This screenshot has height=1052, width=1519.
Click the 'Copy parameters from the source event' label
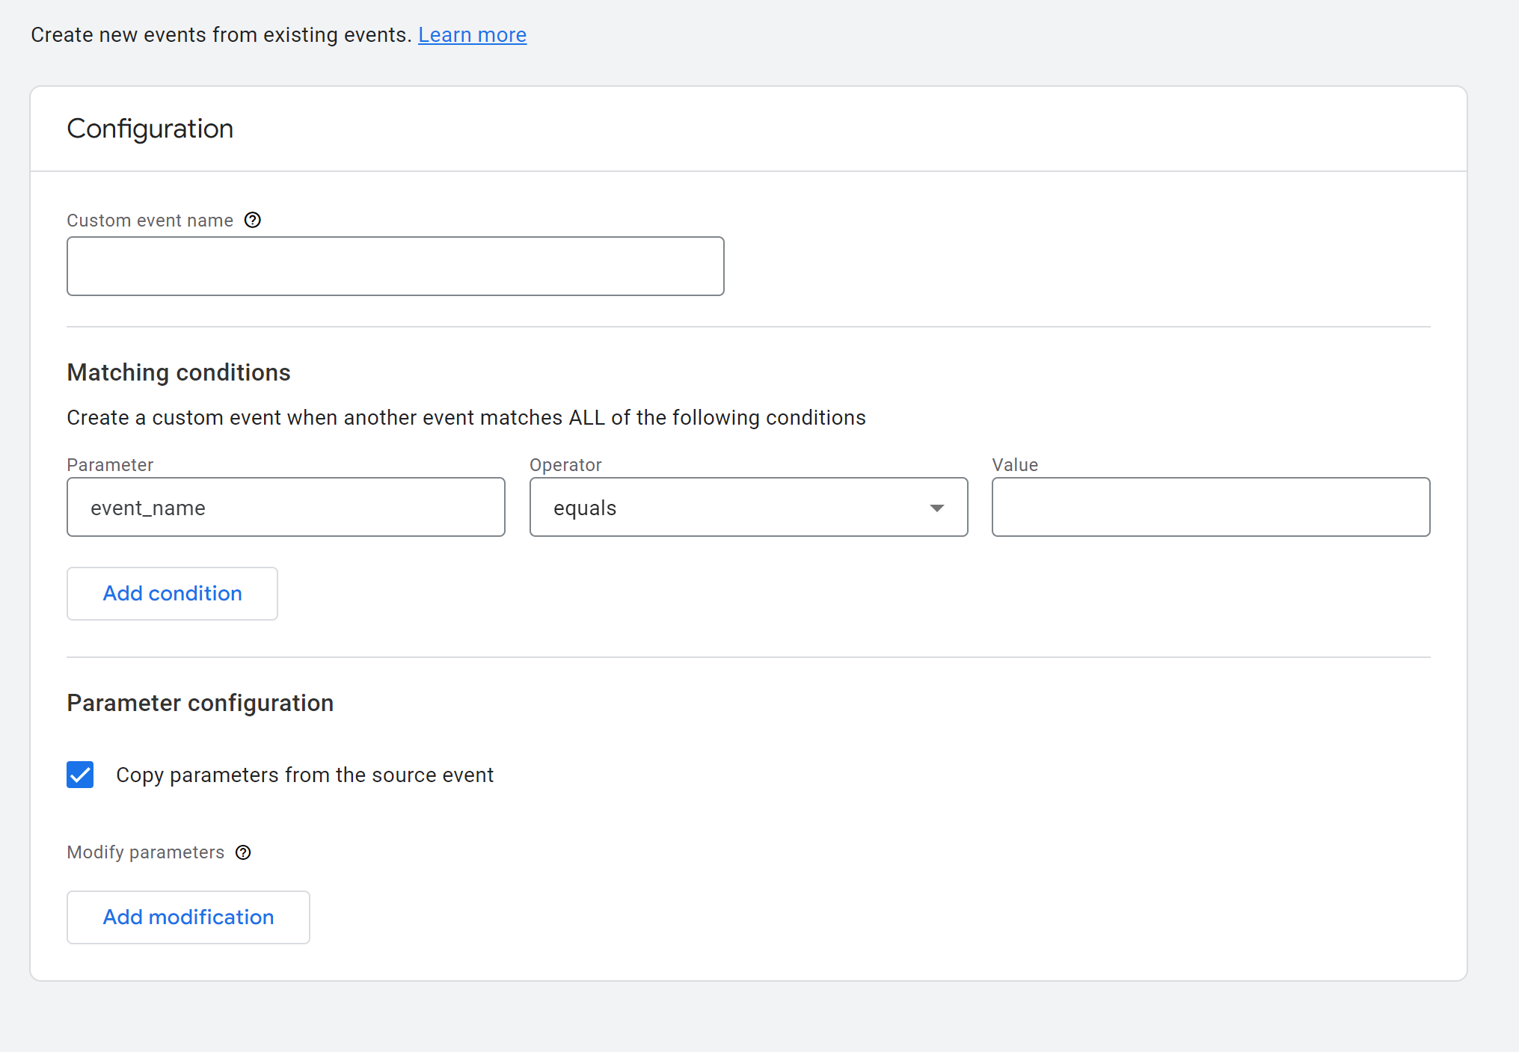coord(304,775)
